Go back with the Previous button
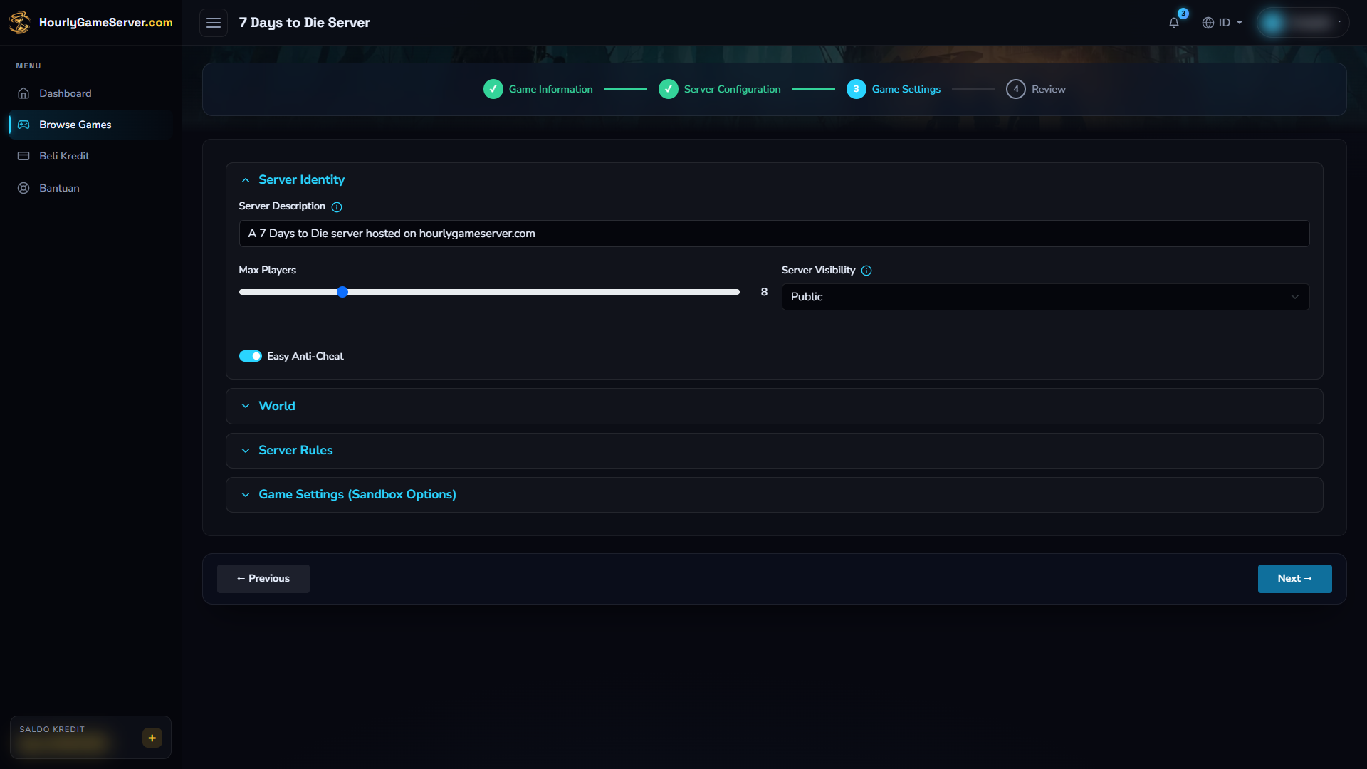This screenshot has width=1367, height=769. pyautogui.click(x=263, y=579)
